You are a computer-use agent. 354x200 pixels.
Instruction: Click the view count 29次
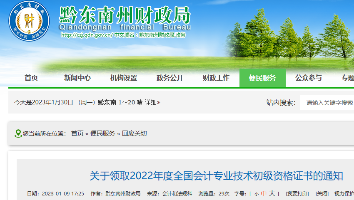[x=224, y=194]
